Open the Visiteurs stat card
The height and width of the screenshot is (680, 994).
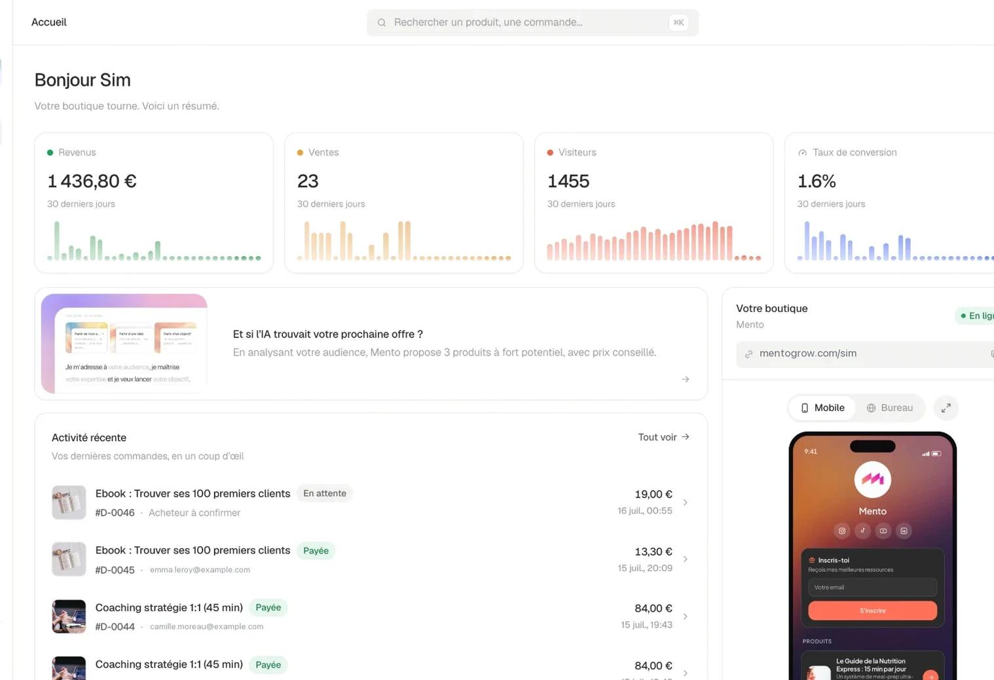pyautogui.click(x=654, y=203)
